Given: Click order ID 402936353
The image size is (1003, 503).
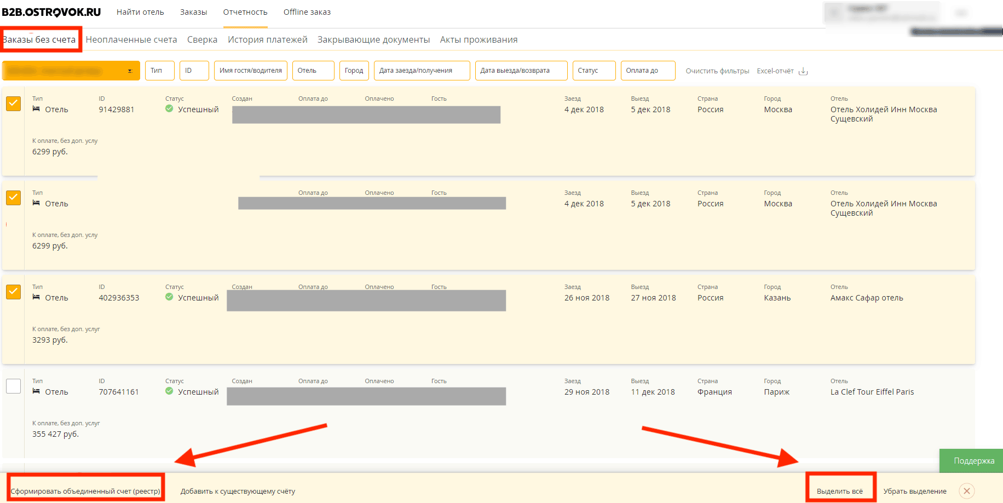Looking at the screenshot, I should (119, 298).
